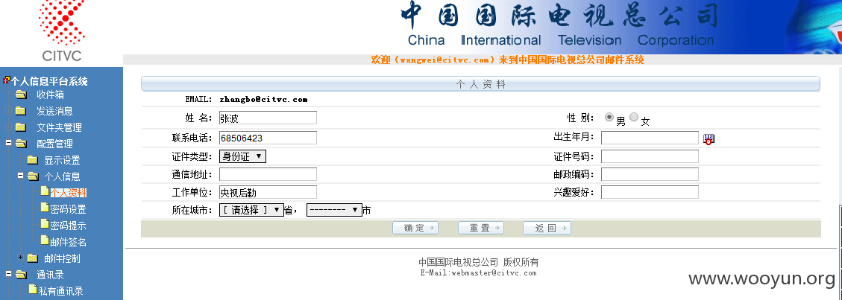Open 密码提示 in sidebar
The height and width of the screenshot is (300, 842).
pyautogui.click(x=68, y=226)
